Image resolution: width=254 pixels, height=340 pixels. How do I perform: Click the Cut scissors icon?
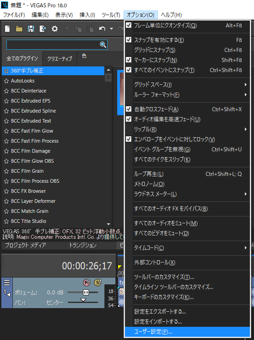pos(67,29)
